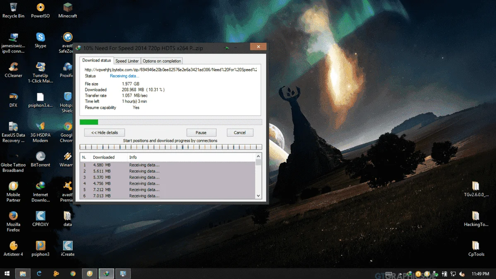Open the PowerISO desktop icon
Image resolution: width=496 pixels, height=279 pixels.
pyautogui.click(x=40, y=10)
